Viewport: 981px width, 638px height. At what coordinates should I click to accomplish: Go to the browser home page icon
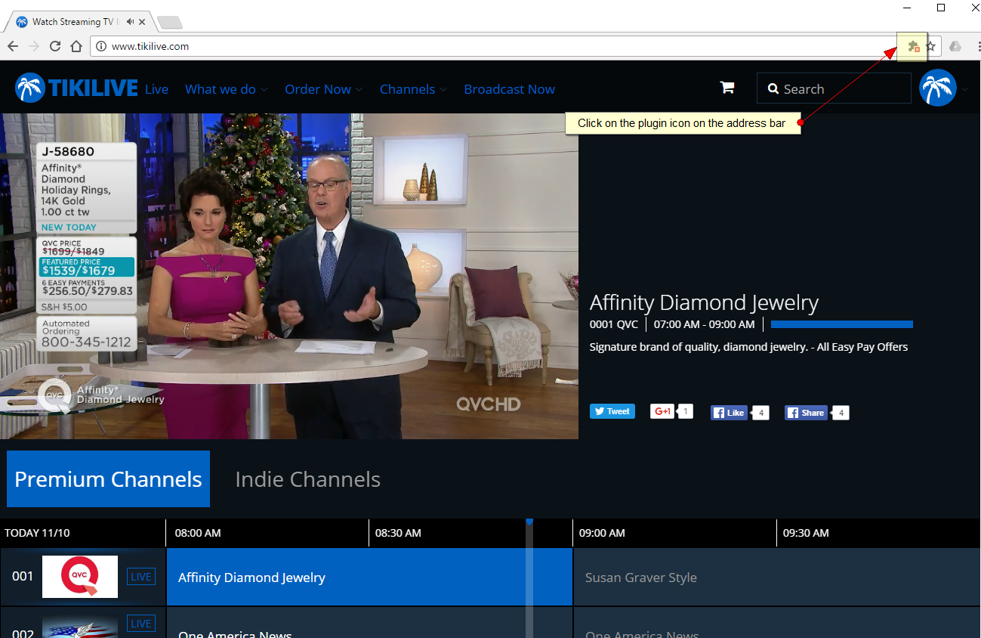(76, 46)
